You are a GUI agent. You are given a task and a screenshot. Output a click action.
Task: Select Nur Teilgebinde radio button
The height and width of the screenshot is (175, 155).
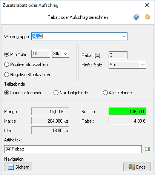pos(56,93)
